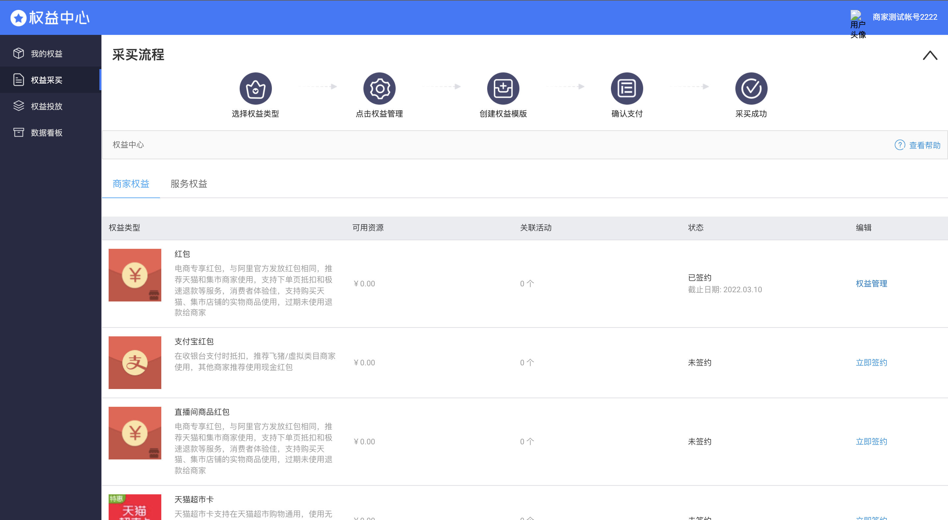Click the 采买成功 checkmark step icon
This screenshot has width=948, height=520.
click(751, 88)
